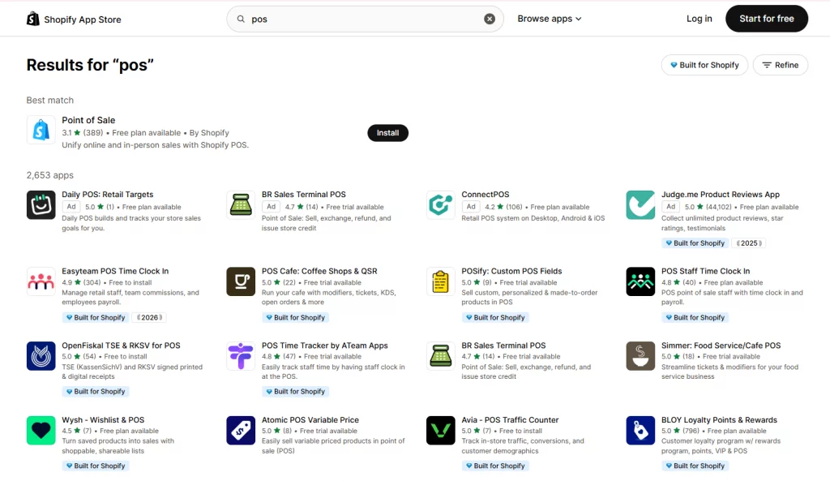Open Simmer: Food Service/Cafe POS title
The image size is (830, 481).
tap(721, 346)
